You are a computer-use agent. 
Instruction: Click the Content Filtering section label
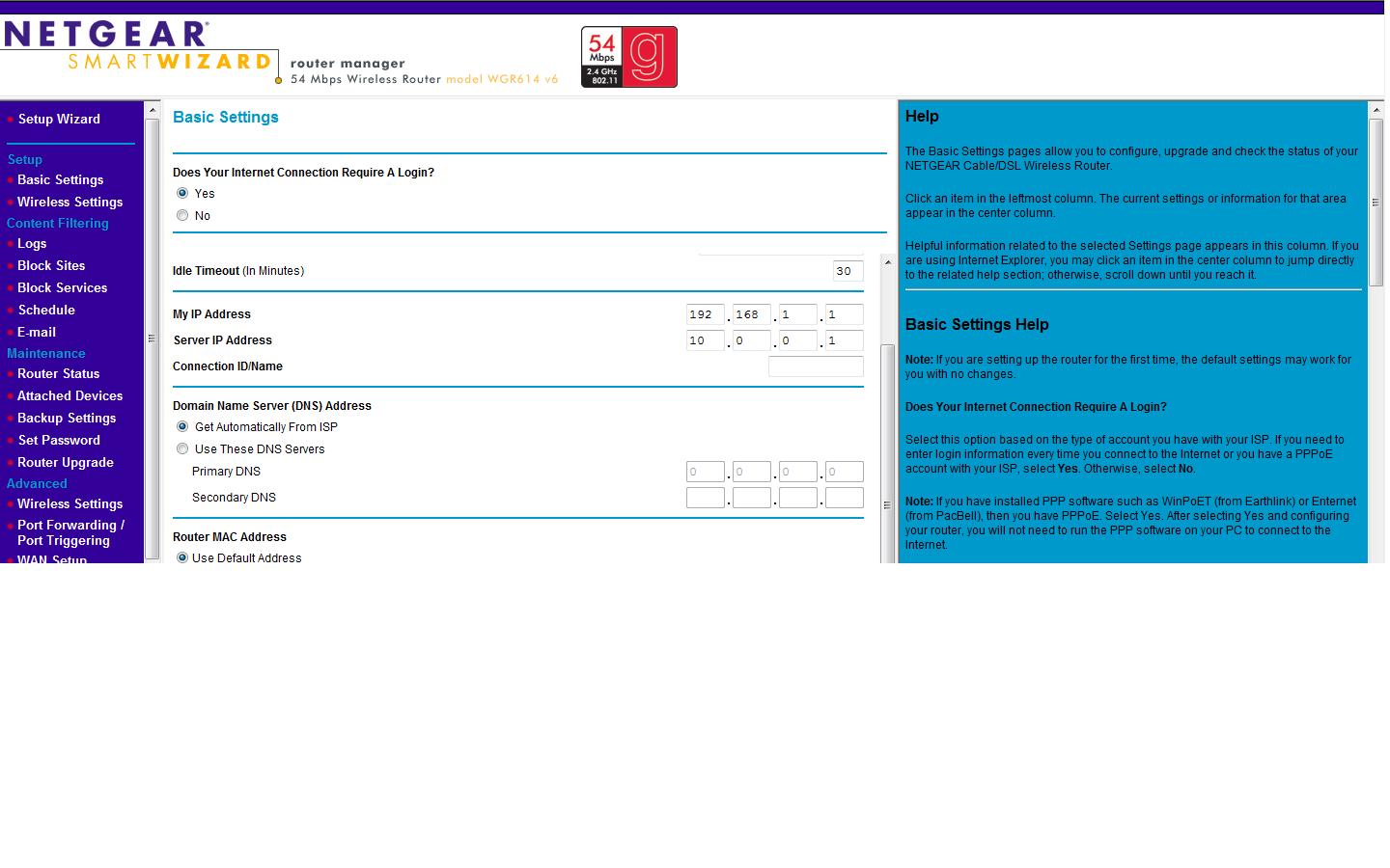pyautogui.click(x=58, y=223)
